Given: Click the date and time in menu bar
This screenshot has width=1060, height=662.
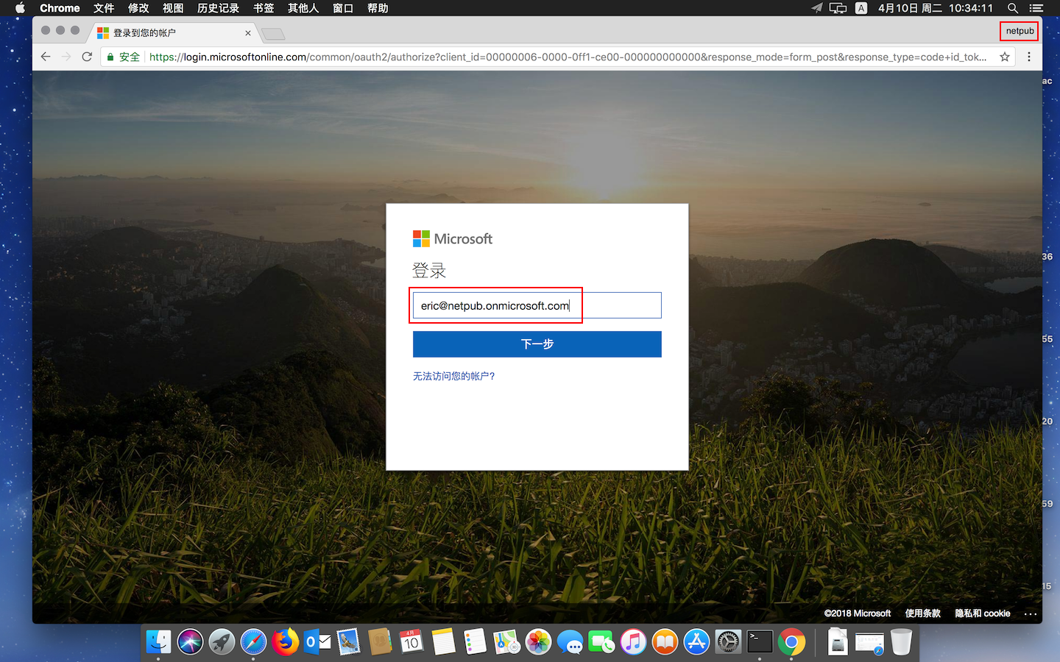Looking at the screenshot, I should pyautogui.click(x=936, y=8).
